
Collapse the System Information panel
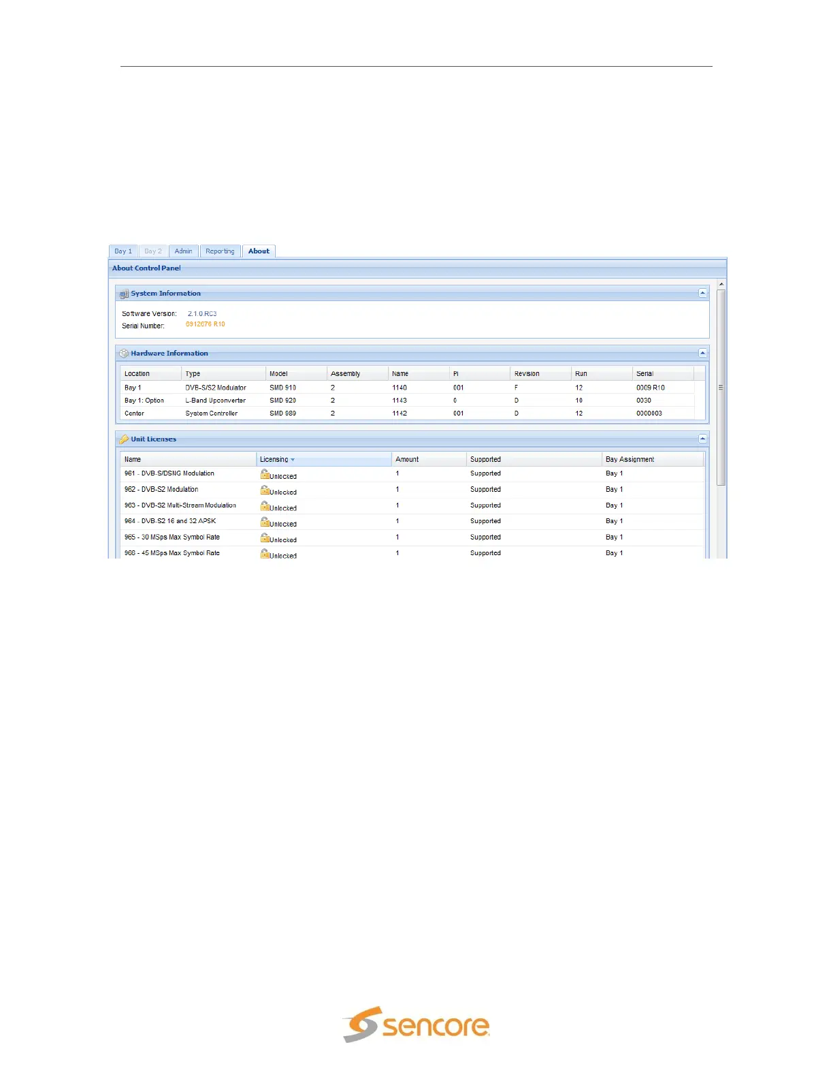[x=702, y=293]
